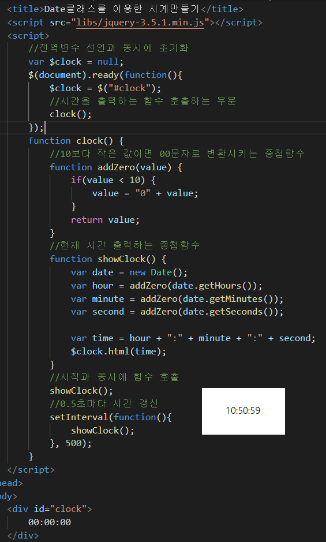The height and width of the screenshot is (542, 326).
Task: Click the comment '//시간을 출력하는 함수 호출하는 부분'
Action: [x=143, y=101]
